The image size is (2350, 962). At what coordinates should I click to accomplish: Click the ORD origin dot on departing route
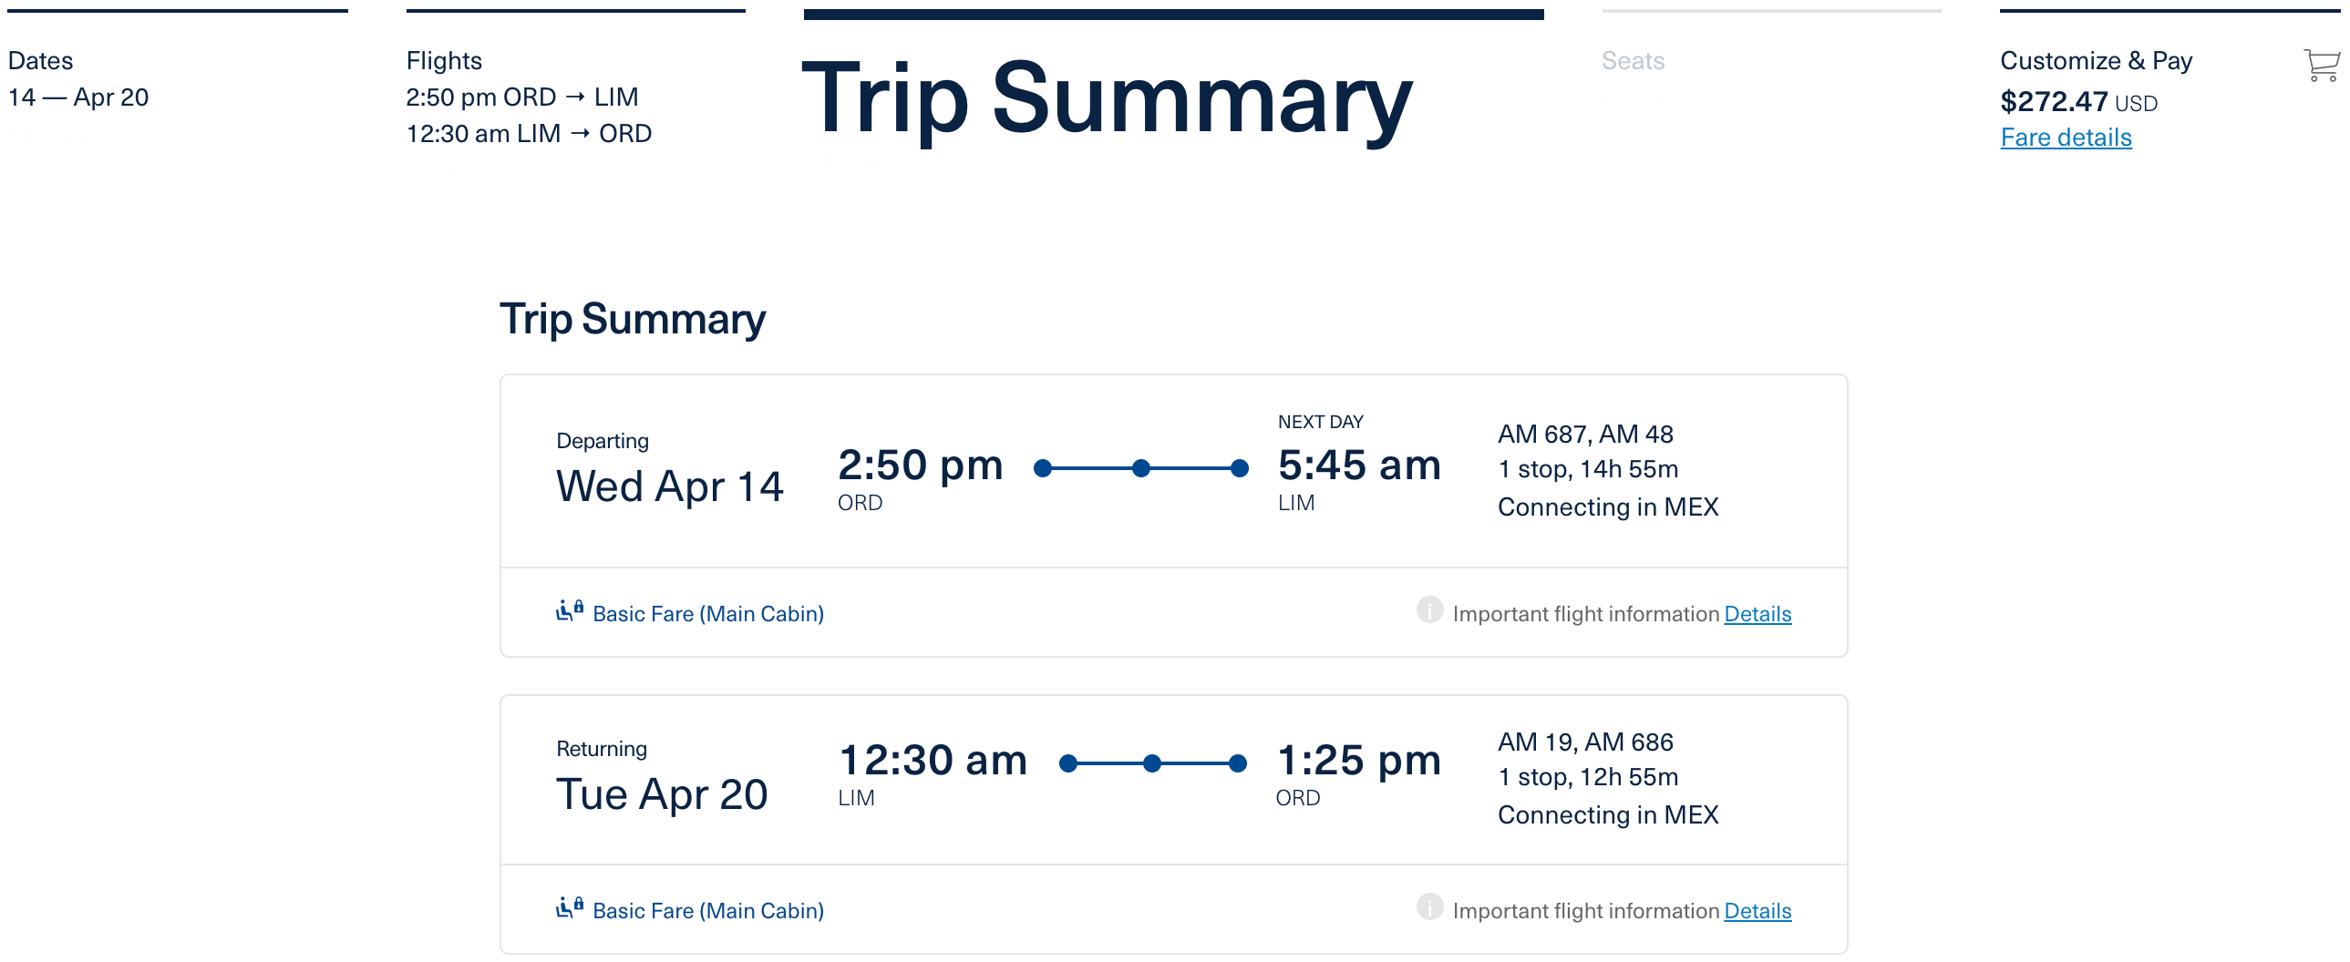pyautogui.click(x=1043, y=468)
